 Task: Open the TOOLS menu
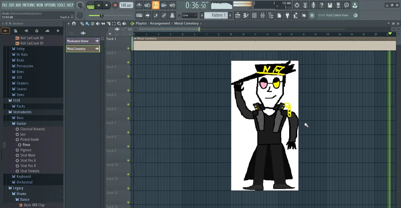(61, 5)
